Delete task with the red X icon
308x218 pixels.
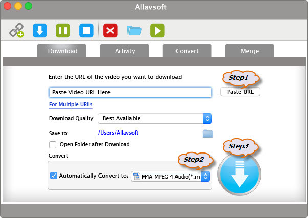click(x=111, y=30)
